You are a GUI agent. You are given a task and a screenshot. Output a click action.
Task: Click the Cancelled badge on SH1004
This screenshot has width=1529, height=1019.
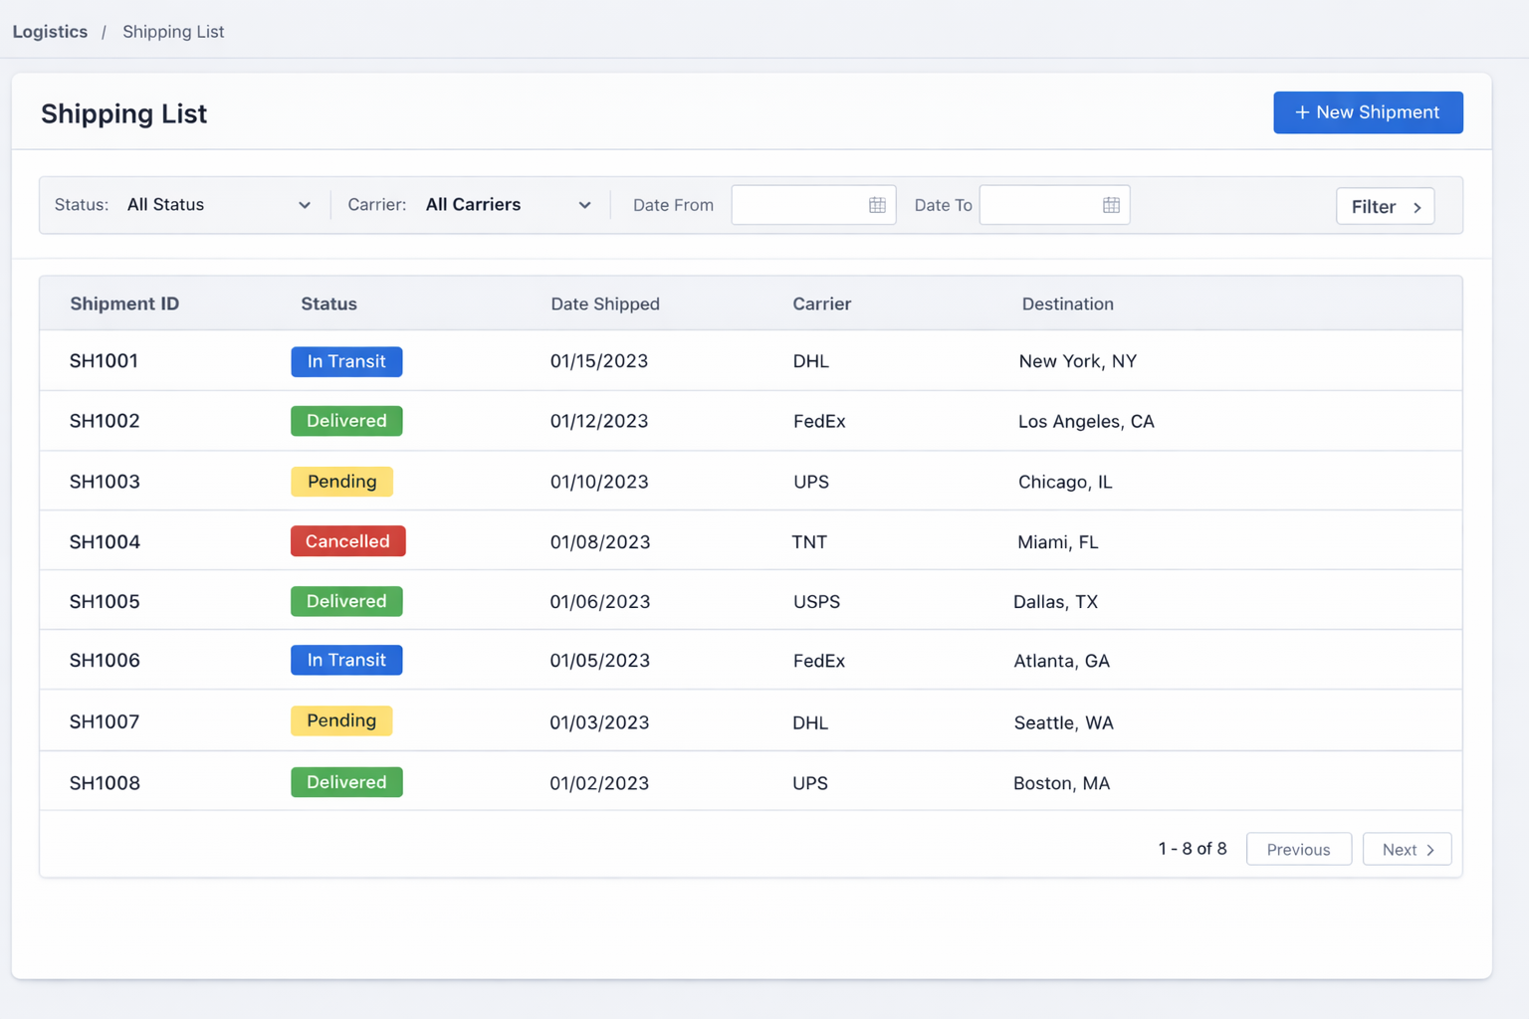pyautogui.click(x=347, y=541)
